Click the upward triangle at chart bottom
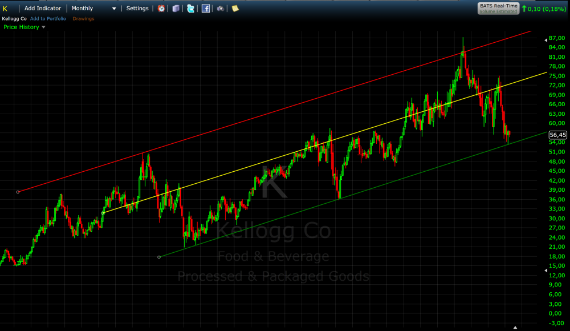 coord(515,328)
